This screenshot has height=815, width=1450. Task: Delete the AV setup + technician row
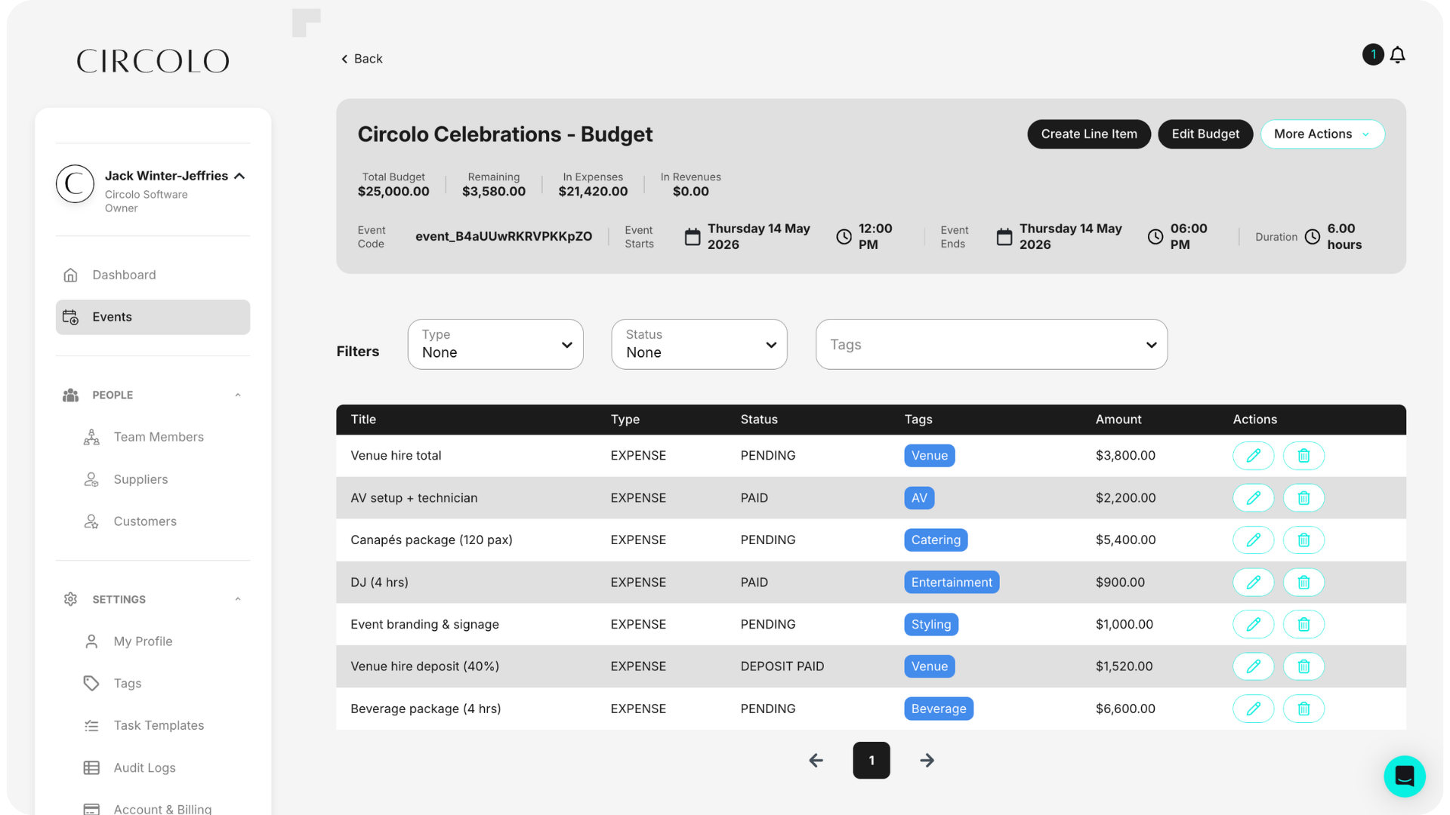click(x=1303, y=498)
